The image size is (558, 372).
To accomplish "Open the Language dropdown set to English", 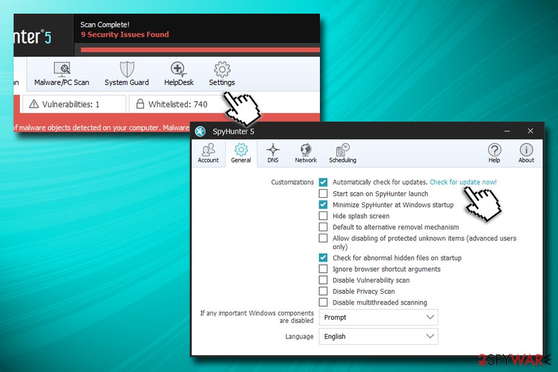I will pos(378,337).
